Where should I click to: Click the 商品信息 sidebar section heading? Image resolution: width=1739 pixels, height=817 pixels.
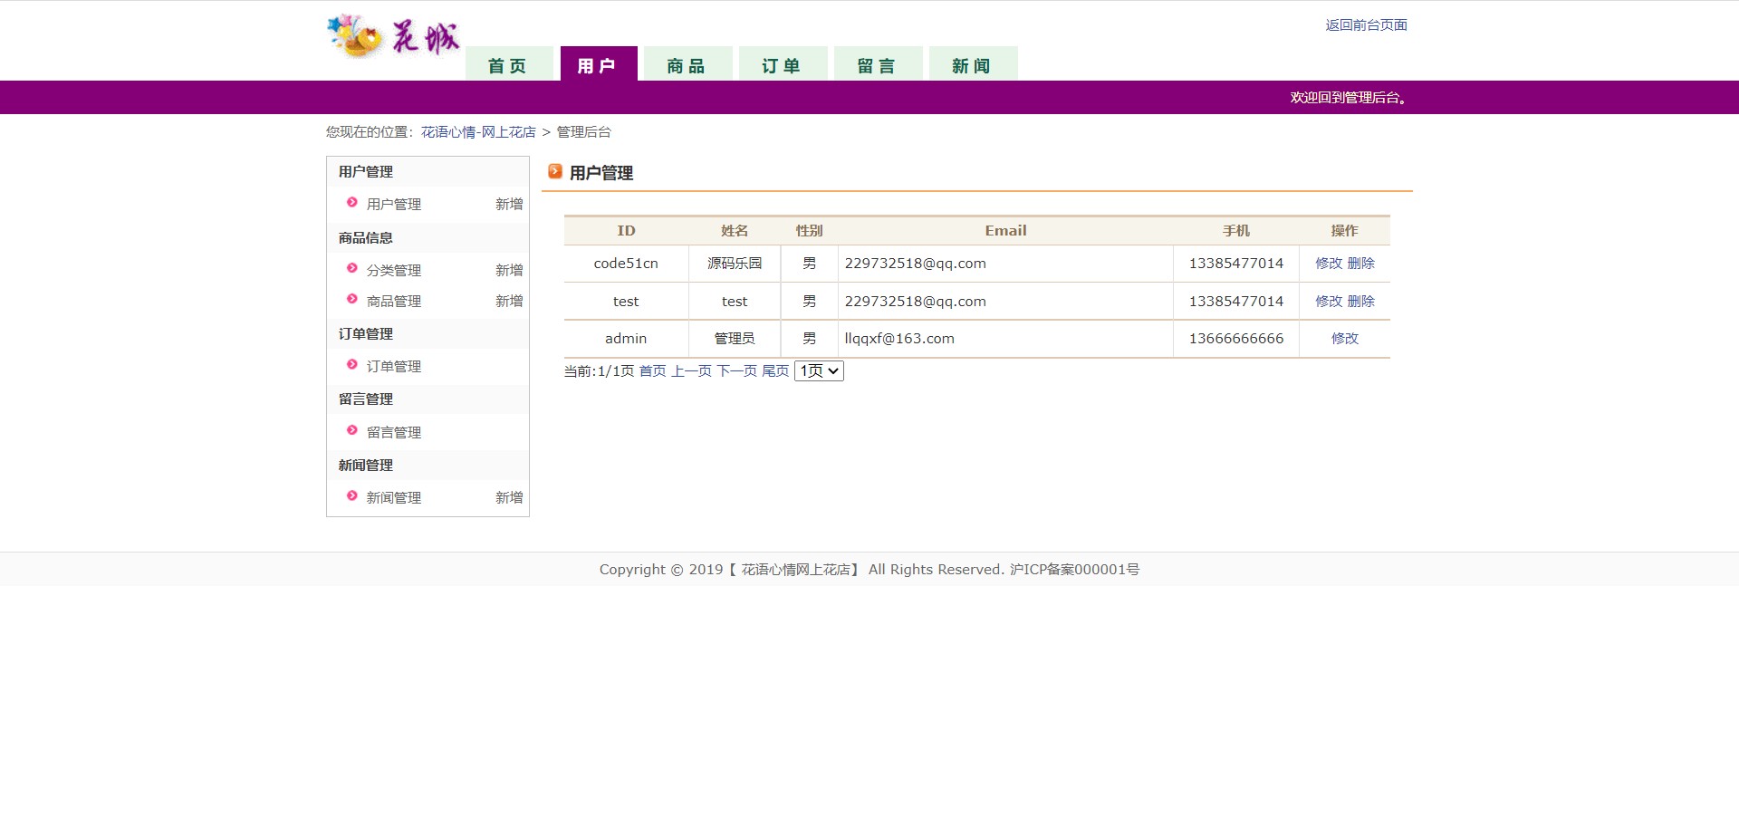point(366,238)
